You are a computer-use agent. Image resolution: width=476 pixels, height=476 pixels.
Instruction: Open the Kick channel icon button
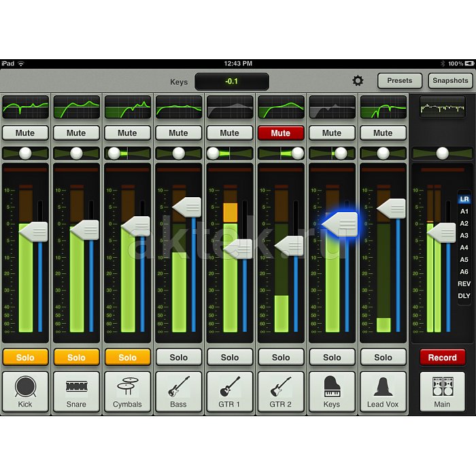tap(25, 392)
